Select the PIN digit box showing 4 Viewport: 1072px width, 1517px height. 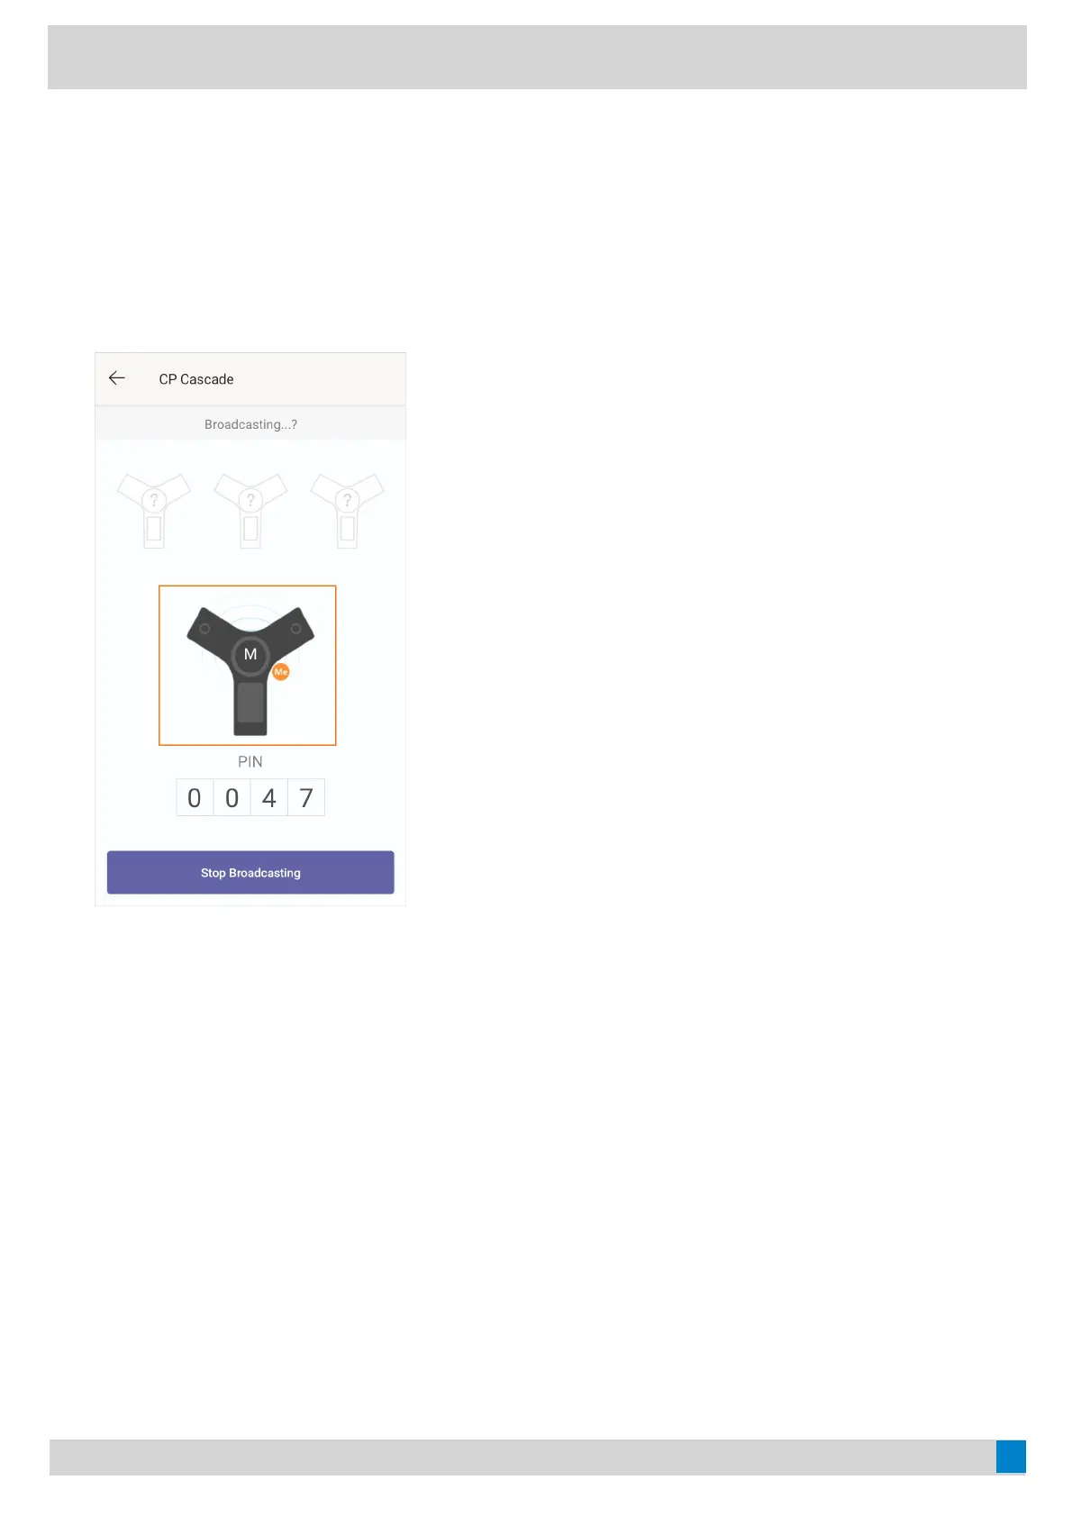(268, 797)
